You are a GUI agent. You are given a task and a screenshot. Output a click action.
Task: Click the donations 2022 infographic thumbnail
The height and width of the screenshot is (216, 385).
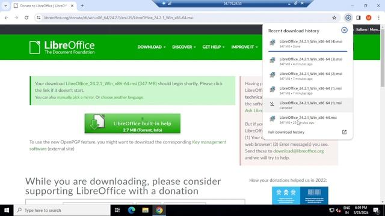click(x=300, y=196)
